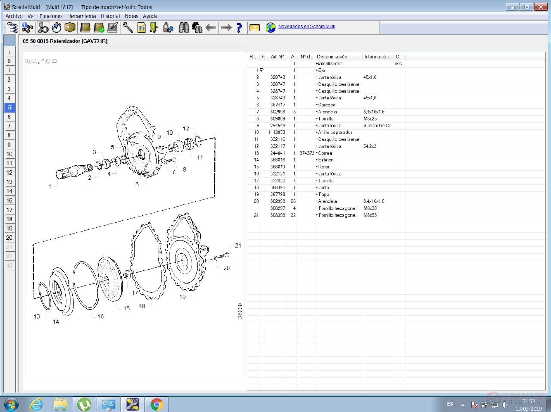Click the binoculars search icon in toolbar
The height and width of the screenshot is (412, 551).
(184, 28)
